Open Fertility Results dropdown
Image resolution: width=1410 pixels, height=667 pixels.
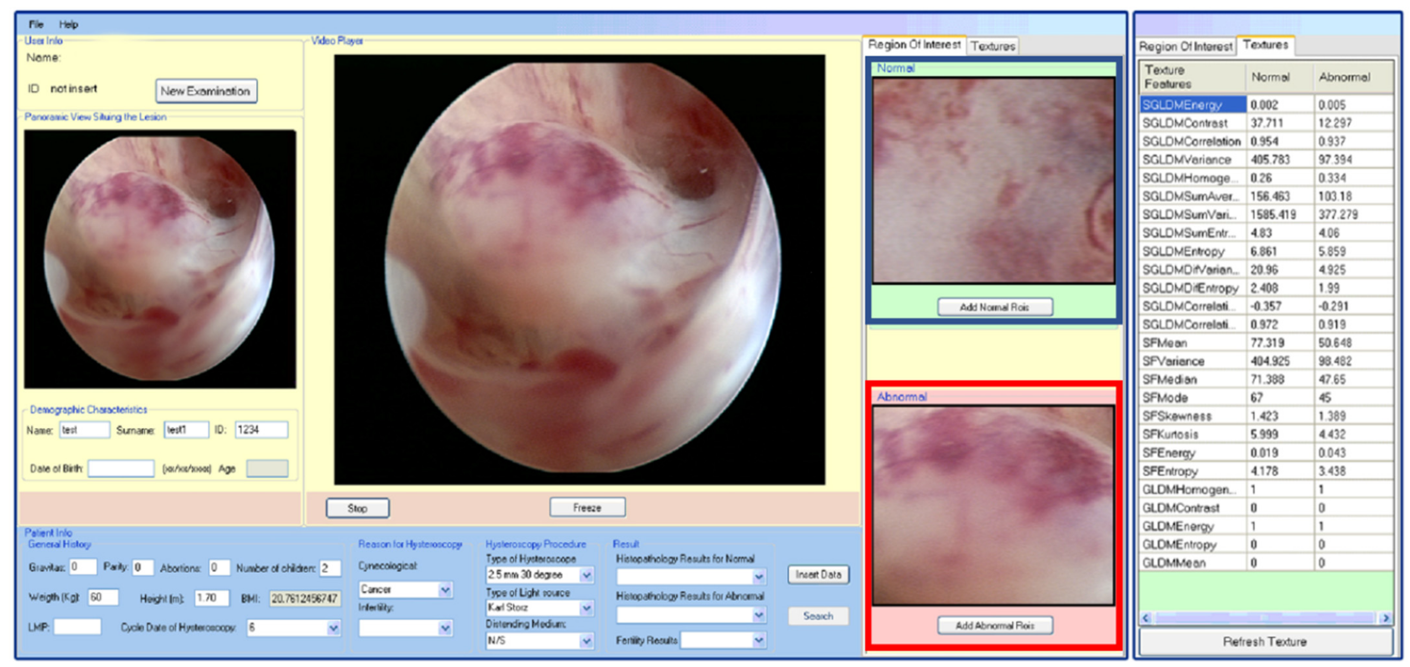[759, 640]
